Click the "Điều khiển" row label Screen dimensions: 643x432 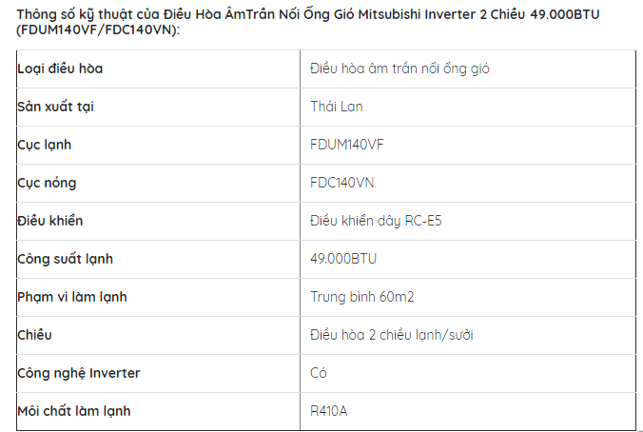(x=50, y=221)
